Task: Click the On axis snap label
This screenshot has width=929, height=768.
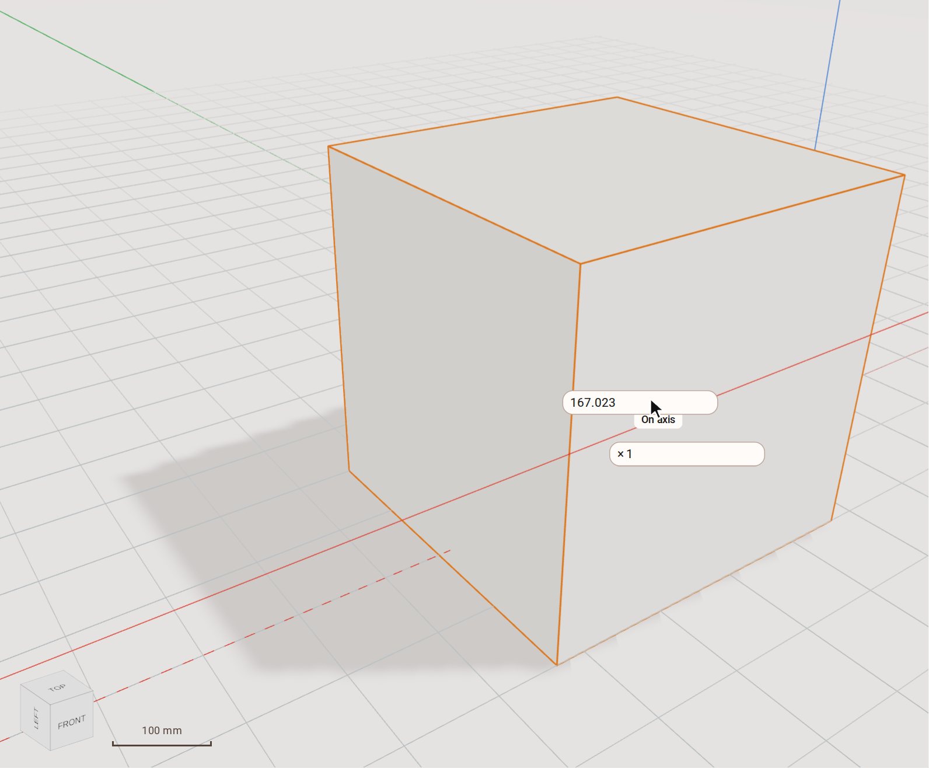Action: pos(658,420)
